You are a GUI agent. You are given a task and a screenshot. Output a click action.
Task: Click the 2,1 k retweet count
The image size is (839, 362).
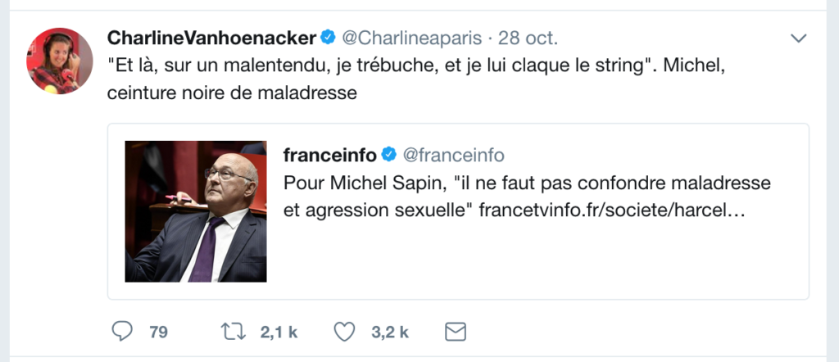pyautogui.click(x=279, y=332)
